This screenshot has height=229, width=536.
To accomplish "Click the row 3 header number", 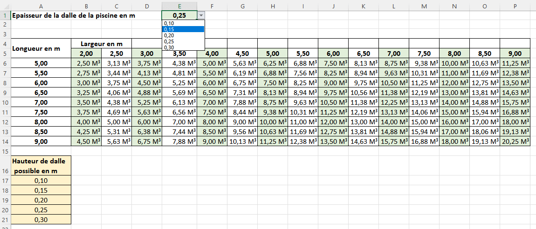I will pos(5,34).
